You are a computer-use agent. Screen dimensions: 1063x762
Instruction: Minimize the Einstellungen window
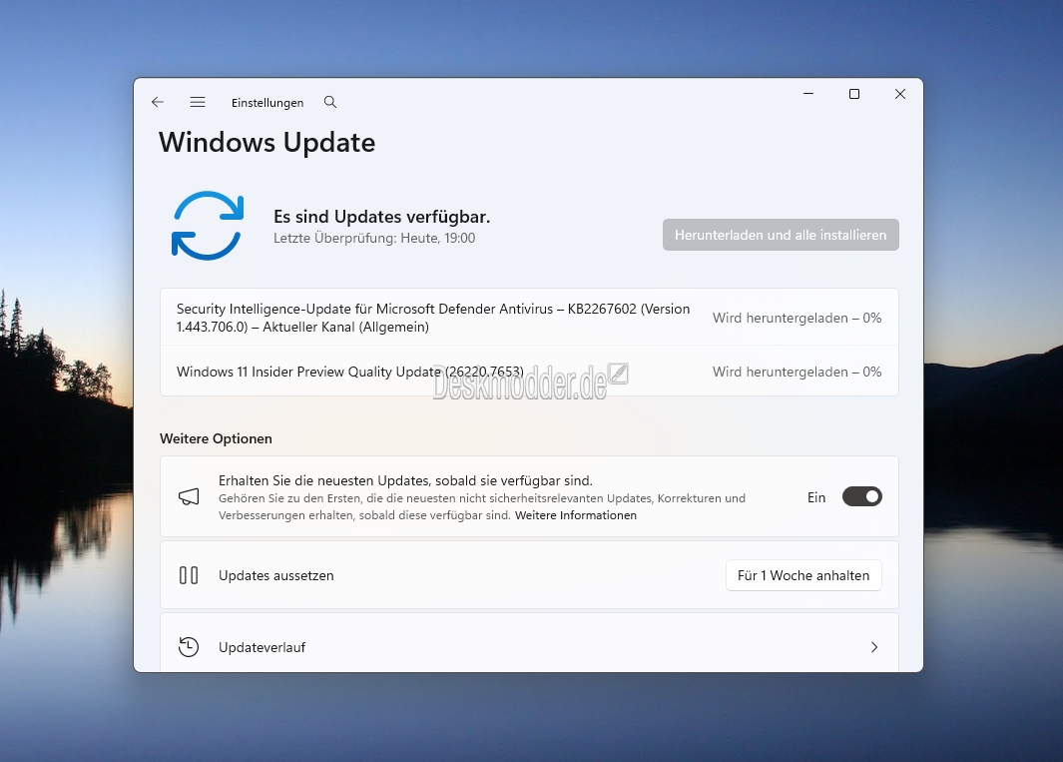pos(808,94)
